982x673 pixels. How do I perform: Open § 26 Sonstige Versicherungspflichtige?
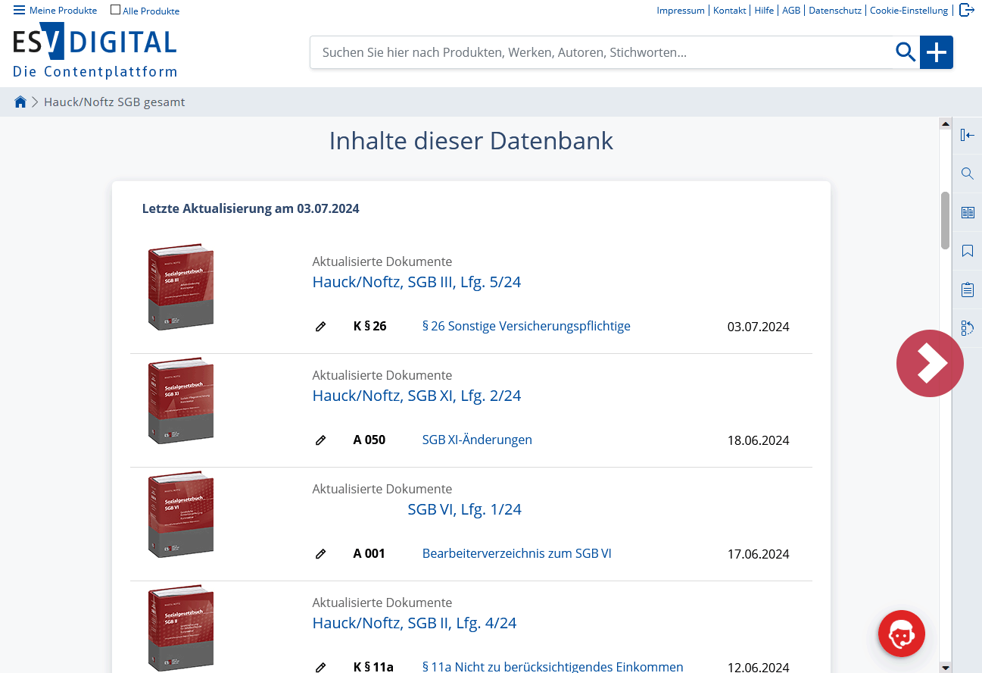point(526,326)
